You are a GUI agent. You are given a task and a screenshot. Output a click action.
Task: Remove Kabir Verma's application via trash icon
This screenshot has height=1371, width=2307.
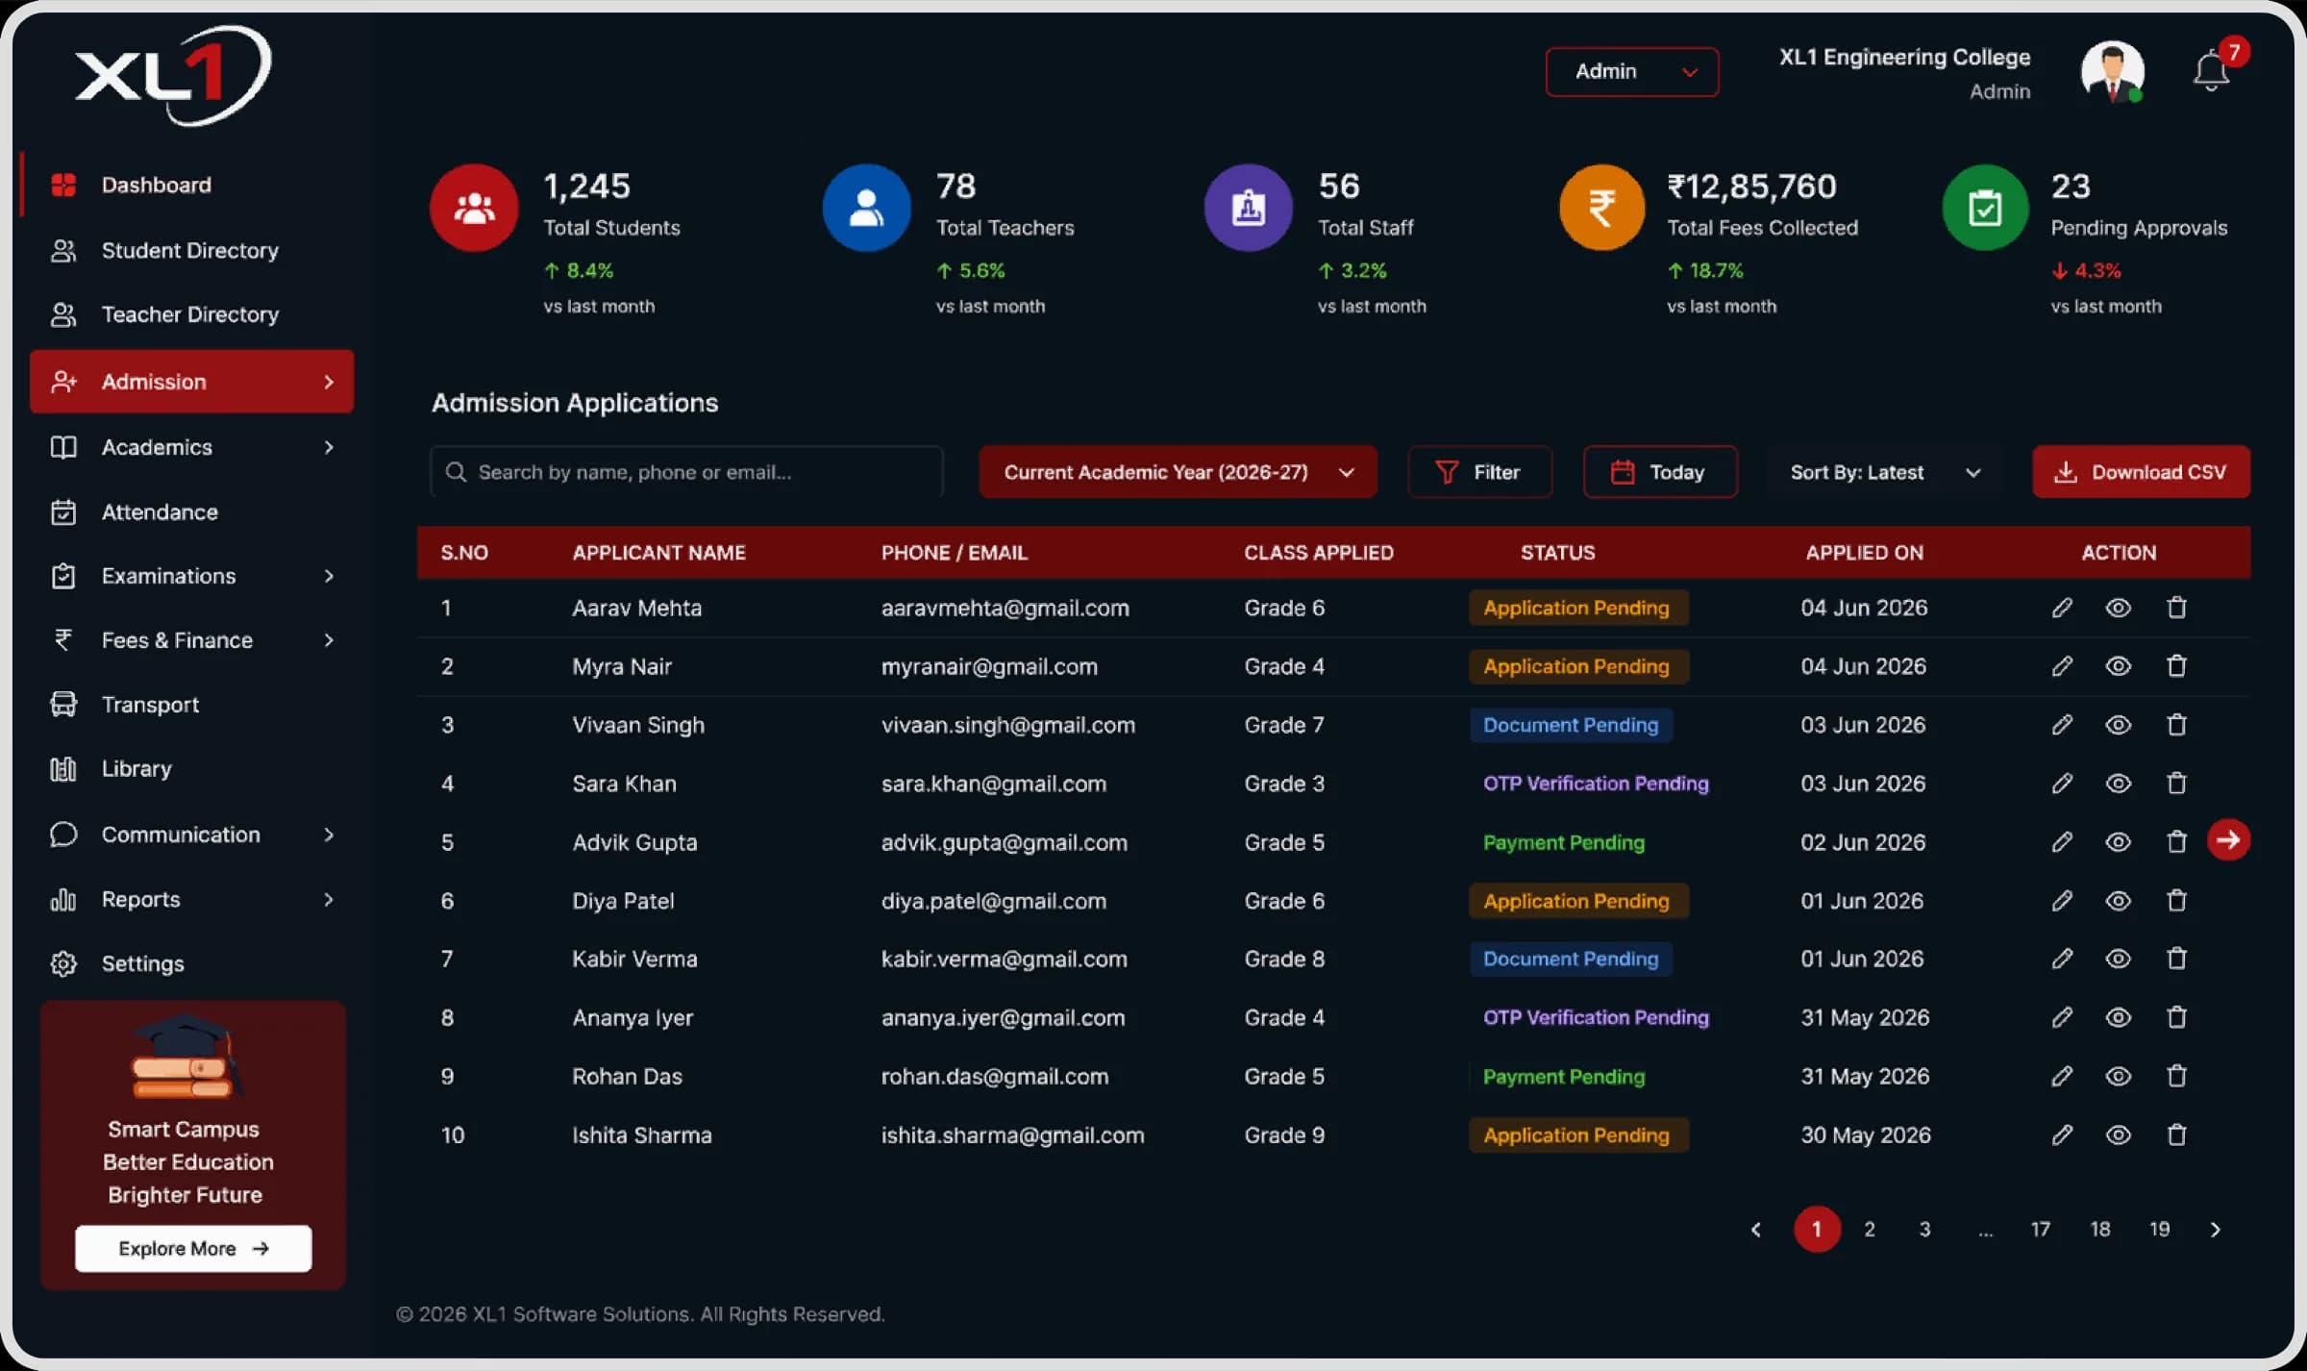click(x=2177, y=959)
